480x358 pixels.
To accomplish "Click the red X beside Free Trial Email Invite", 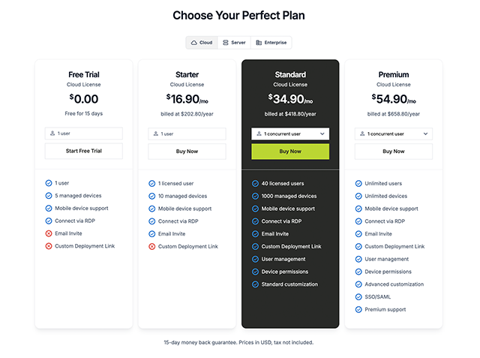I will tap(49, 233).
